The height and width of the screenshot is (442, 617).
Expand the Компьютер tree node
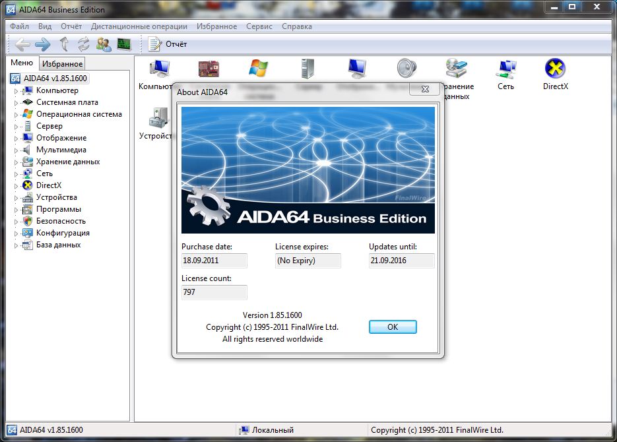point(16,91)
